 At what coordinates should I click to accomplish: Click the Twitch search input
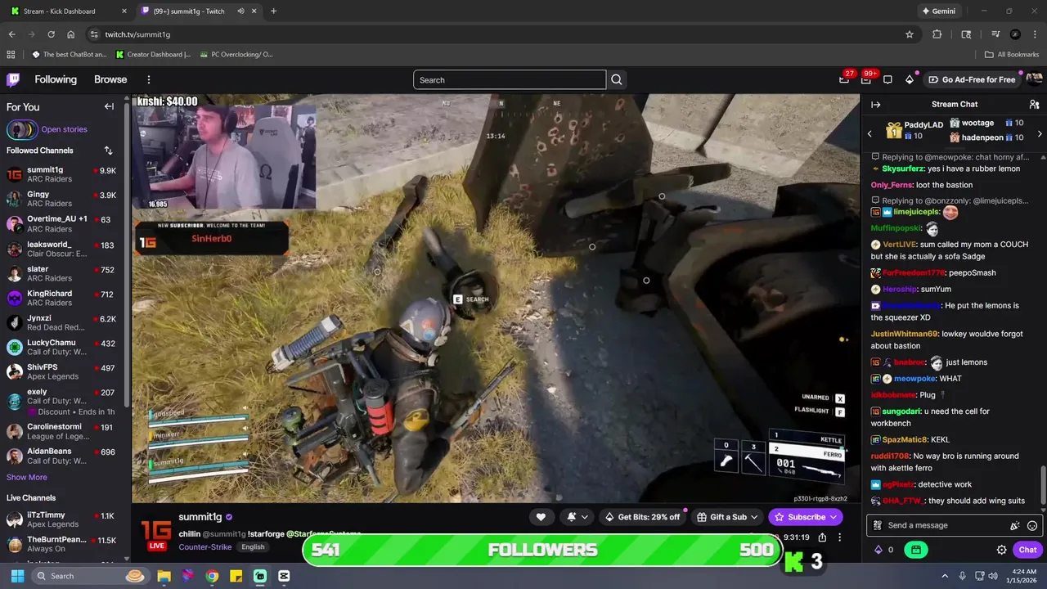click(510, 79)
